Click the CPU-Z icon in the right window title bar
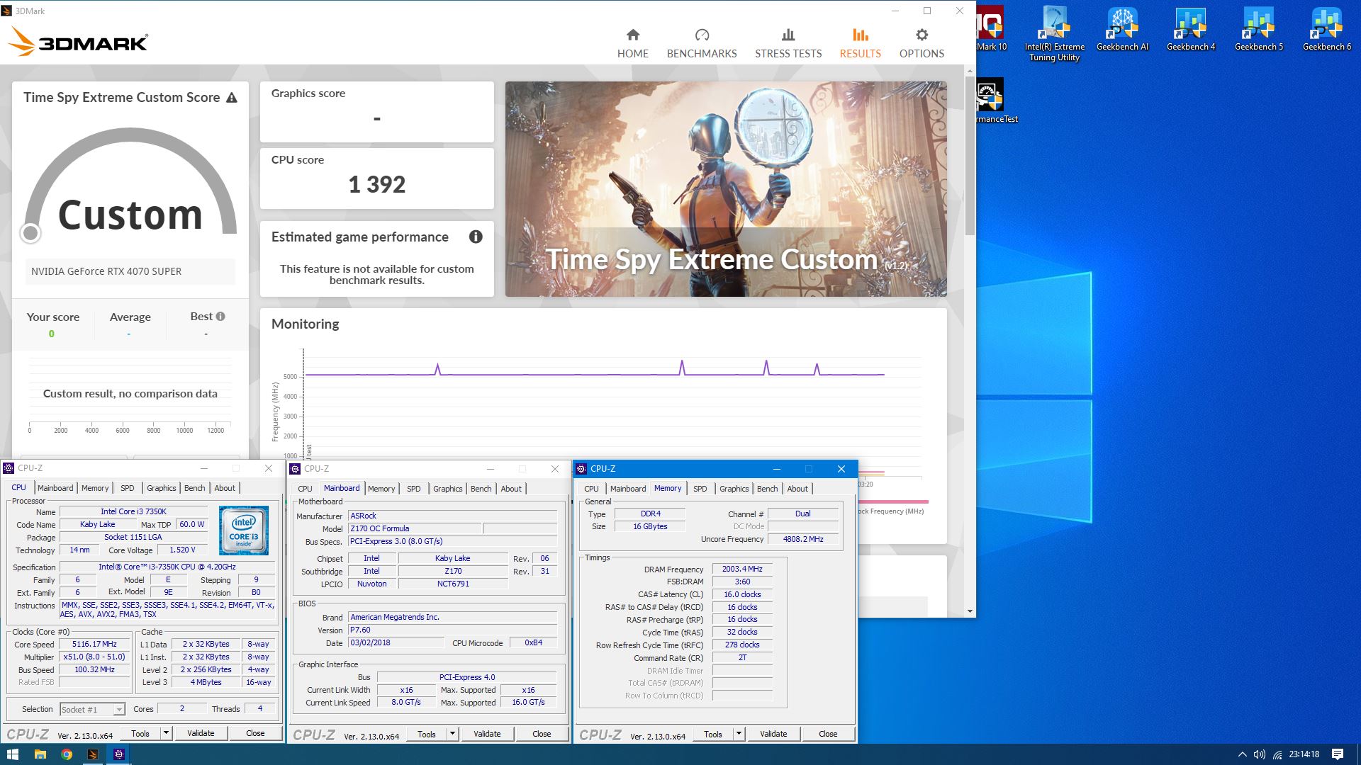Viewport: 1361px width, 765px height. click(581, 469)
